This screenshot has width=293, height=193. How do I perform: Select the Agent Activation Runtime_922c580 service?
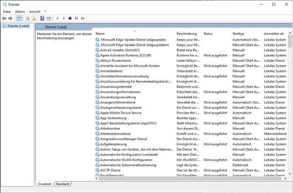click(191, 55)
